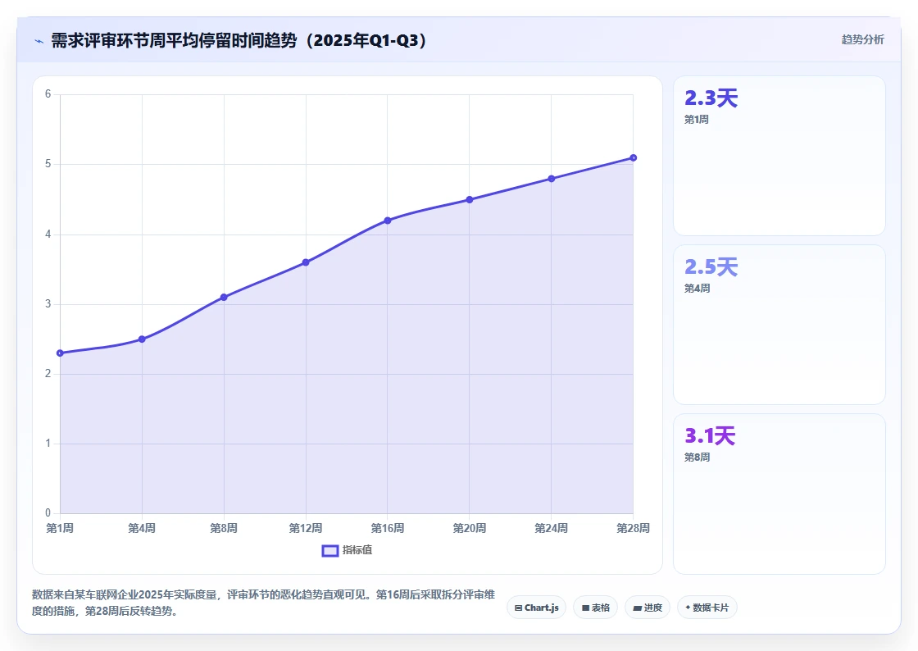
Task: Click the x-axis label 第12周
Action: point(306,528)
